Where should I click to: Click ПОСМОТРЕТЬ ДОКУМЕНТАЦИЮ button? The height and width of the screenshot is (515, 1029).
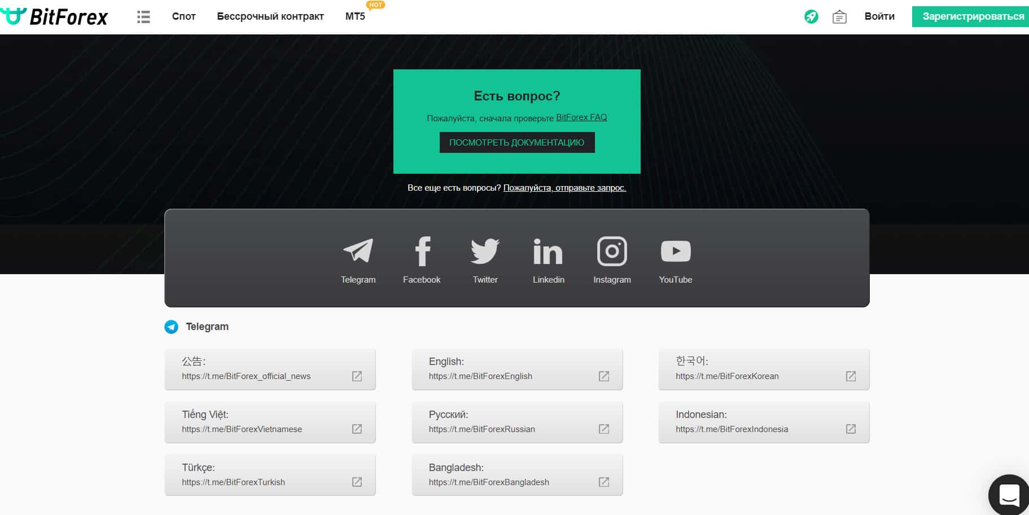pos(517,142)
